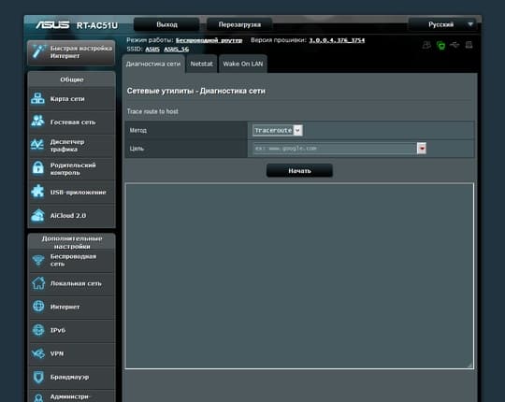Open Брандмауэр menu item

click(x=72, y=377)
